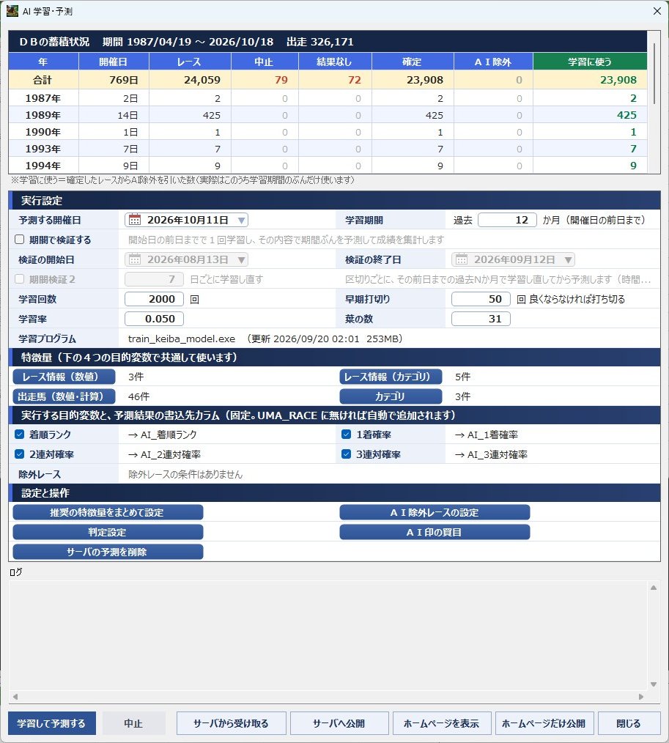The width and height of the screenshot is (669, 743).
Task: Toggle the 期間検証2 checkbox
Action: (20, 279)
